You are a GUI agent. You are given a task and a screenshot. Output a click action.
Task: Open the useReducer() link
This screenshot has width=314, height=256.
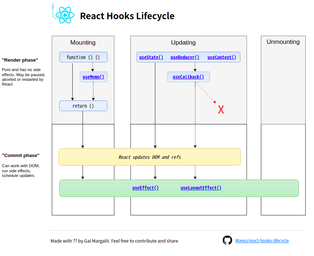pos(185,57)
